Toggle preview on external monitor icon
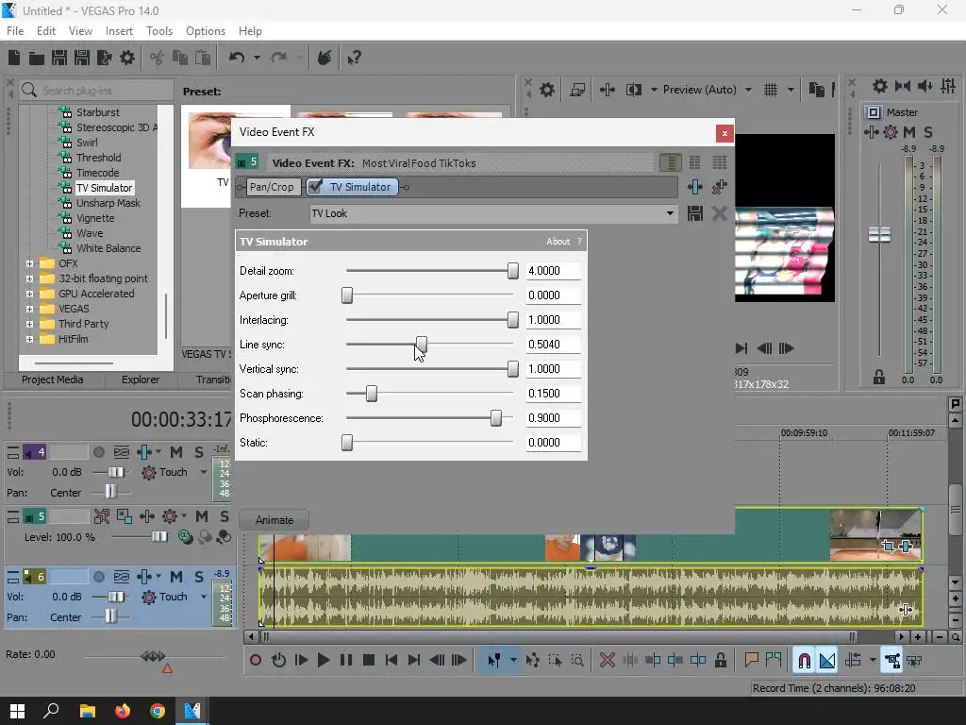This screenshot has height=725, width=966. (577, 90)
